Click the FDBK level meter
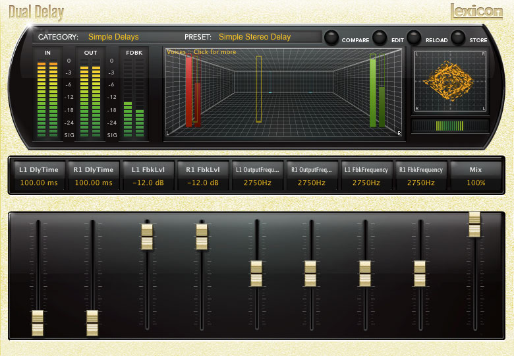The image size is (514, 356). [134, 94]
